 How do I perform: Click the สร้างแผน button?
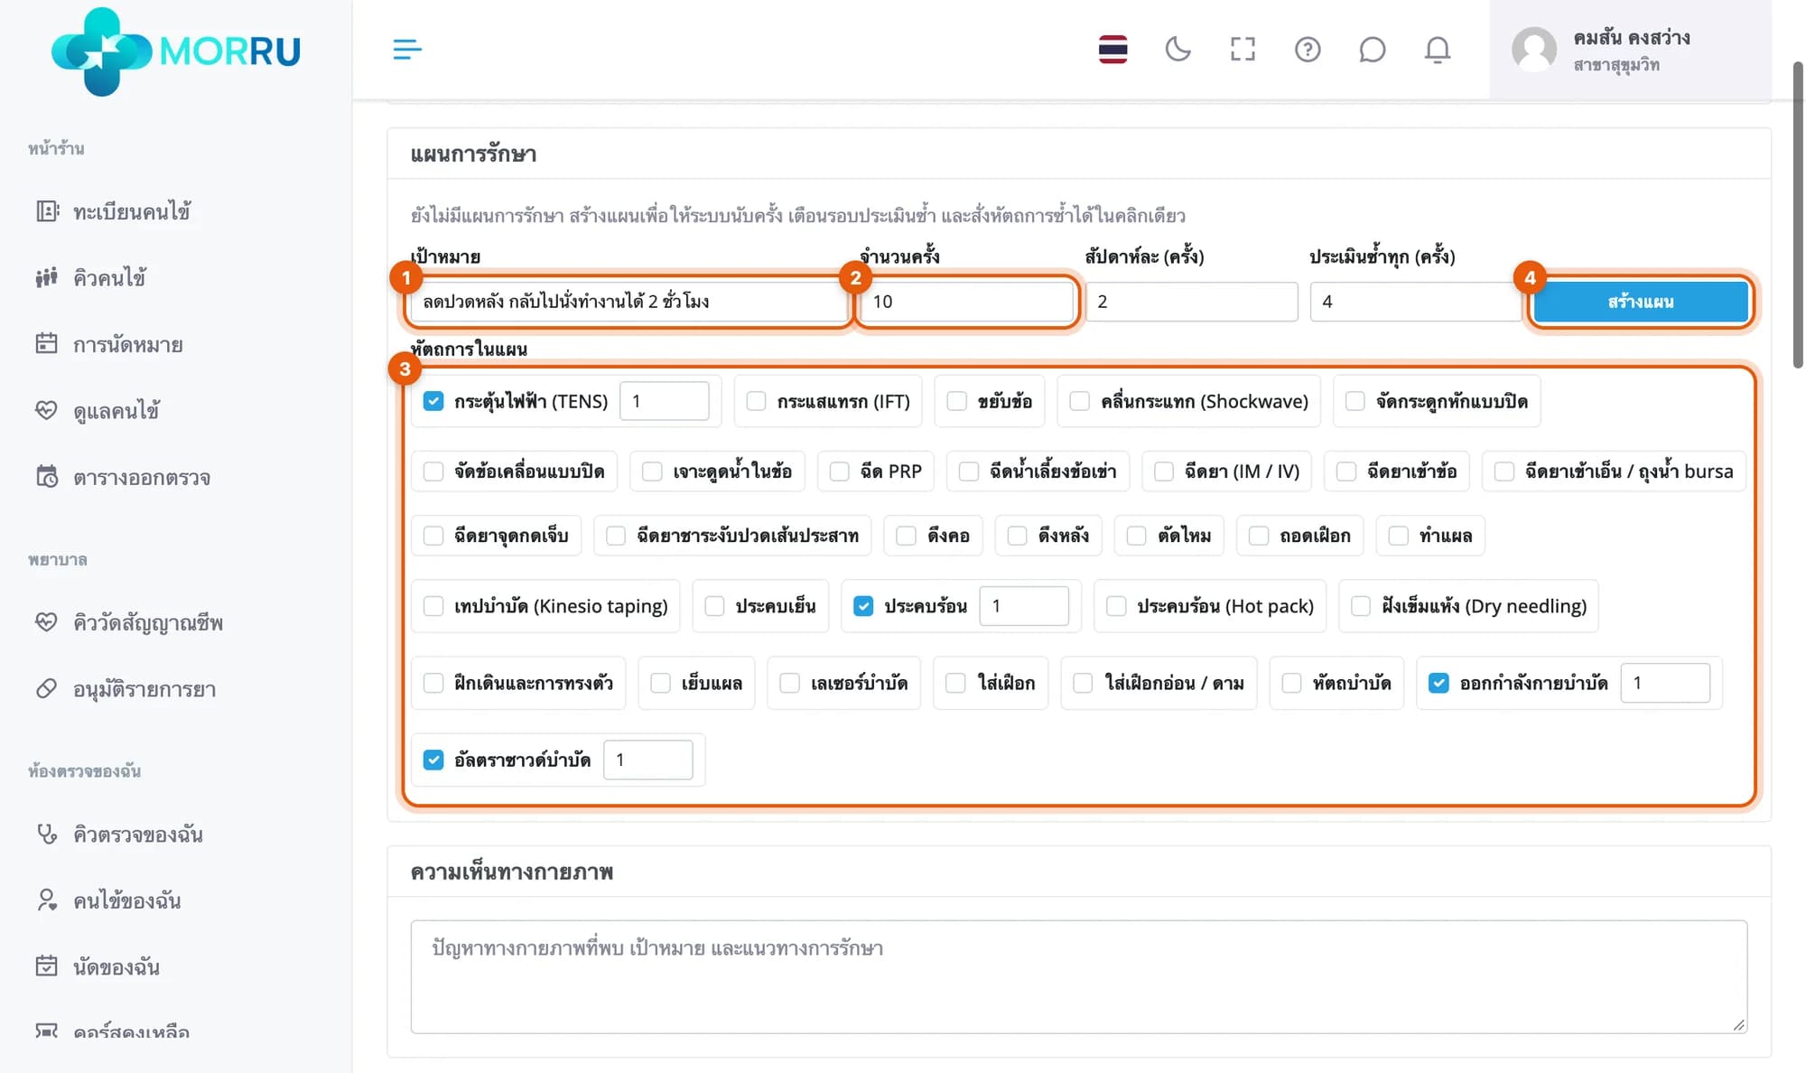click(x=1640, y=302)
